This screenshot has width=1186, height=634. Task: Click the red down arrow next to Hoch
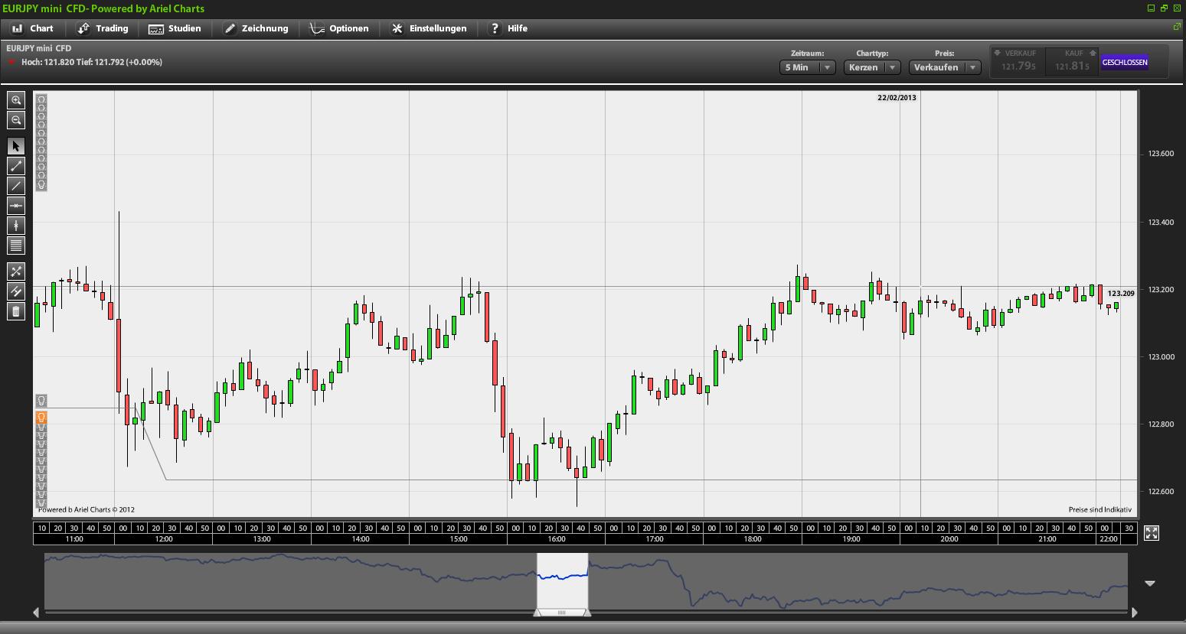tap(12, 62)
